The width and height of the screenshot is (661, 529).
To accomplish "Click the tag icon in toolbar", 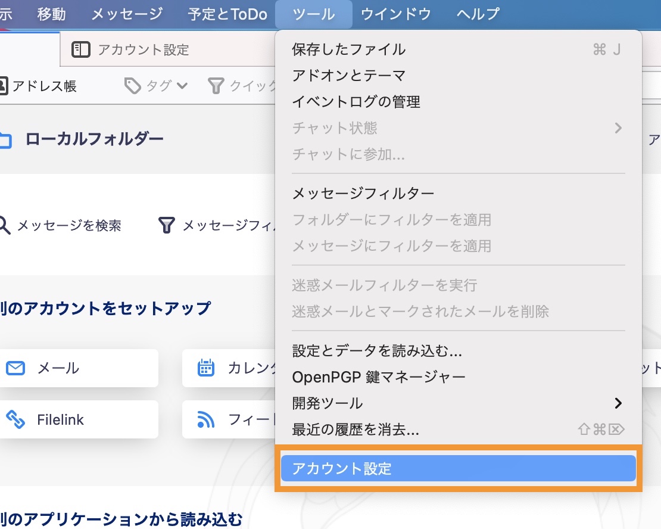I will point(132,86).
